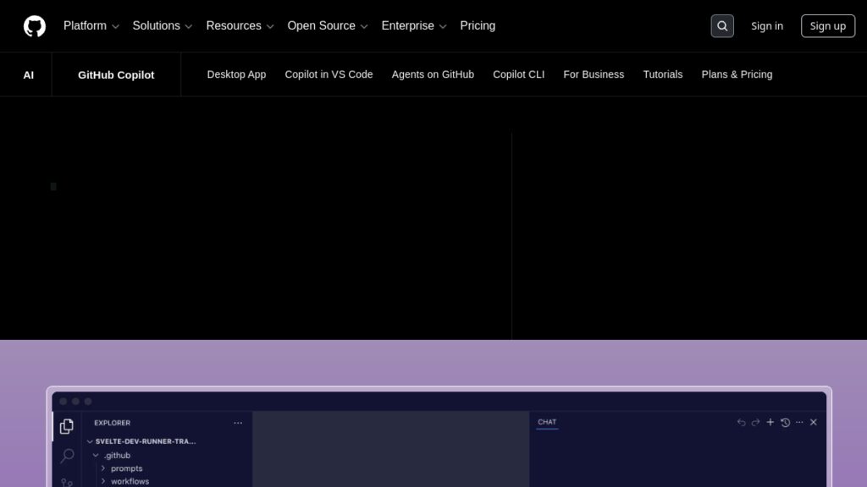Screen dimensions: 867x487
Task: Go to Plans & Pricing
Action: click(737, 74)
